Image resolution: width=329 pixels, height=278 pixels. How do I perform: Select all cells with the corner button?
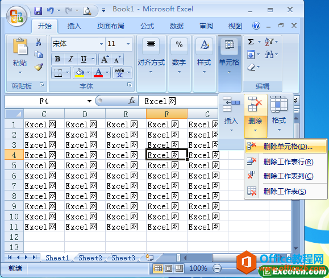14,114
